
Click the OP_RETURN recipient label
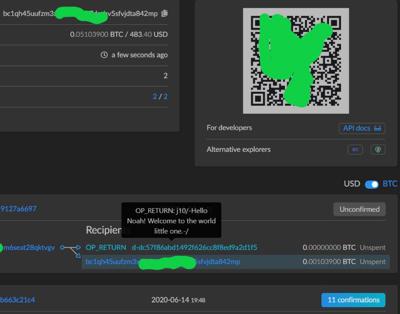[106, 247]
